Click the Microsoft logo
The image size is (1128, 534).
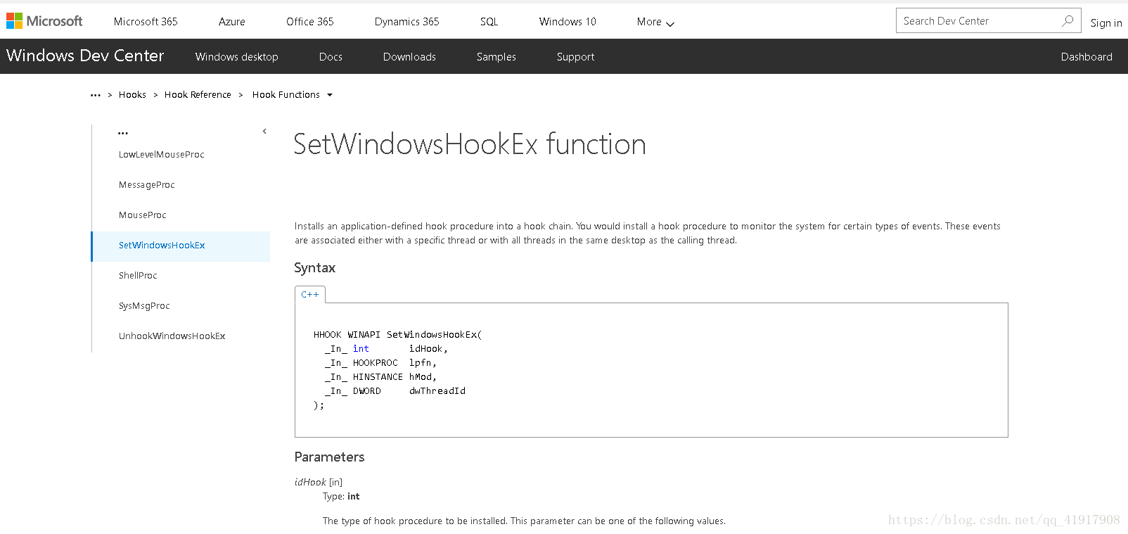click(x=44, y=21)
